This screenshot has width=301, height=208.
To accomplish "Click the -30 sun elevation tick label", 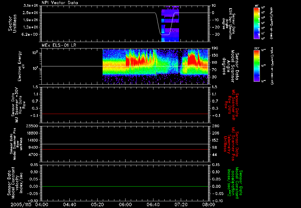I will point(215,35).
